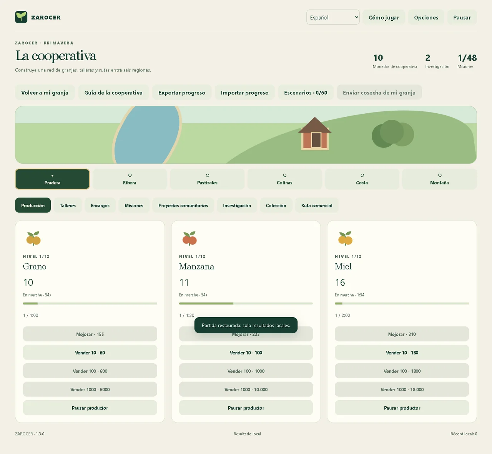Click the Grano production progress bar
492x454 pixels.
pyautogui.click(x=90, y=303)
